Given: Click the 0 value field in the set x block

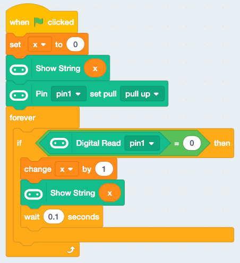Looking at the screenshot, I should (x=75, y=45).
